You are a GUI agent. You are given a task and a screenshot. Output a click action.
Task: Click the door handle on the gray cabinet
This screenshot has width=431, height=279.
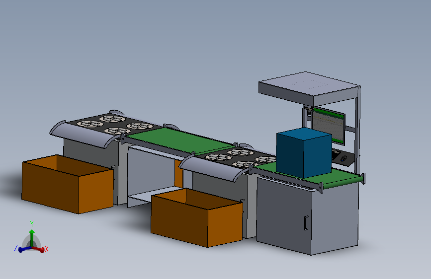(306, 223)
